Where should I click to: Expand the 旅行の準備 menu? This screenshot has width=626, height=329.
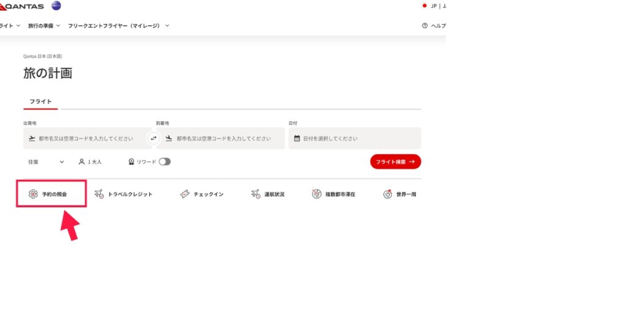44,26
